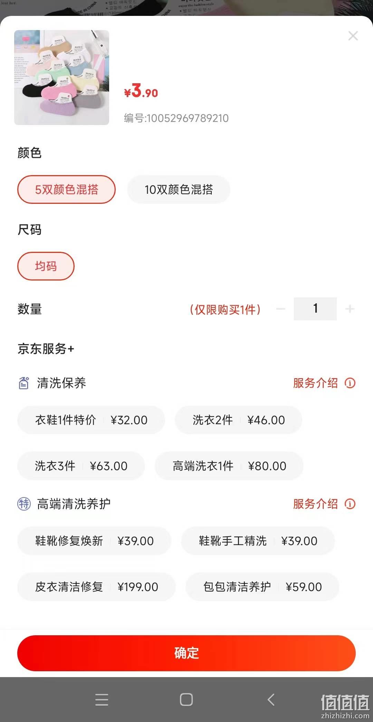Tap the Android home button icon
The height and width of the screenshot is (722, 373).
point(186,700)
